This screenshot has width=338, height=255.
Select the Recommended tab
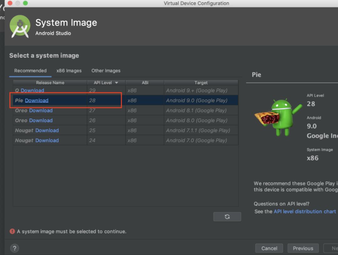click(x=30, y=71)
